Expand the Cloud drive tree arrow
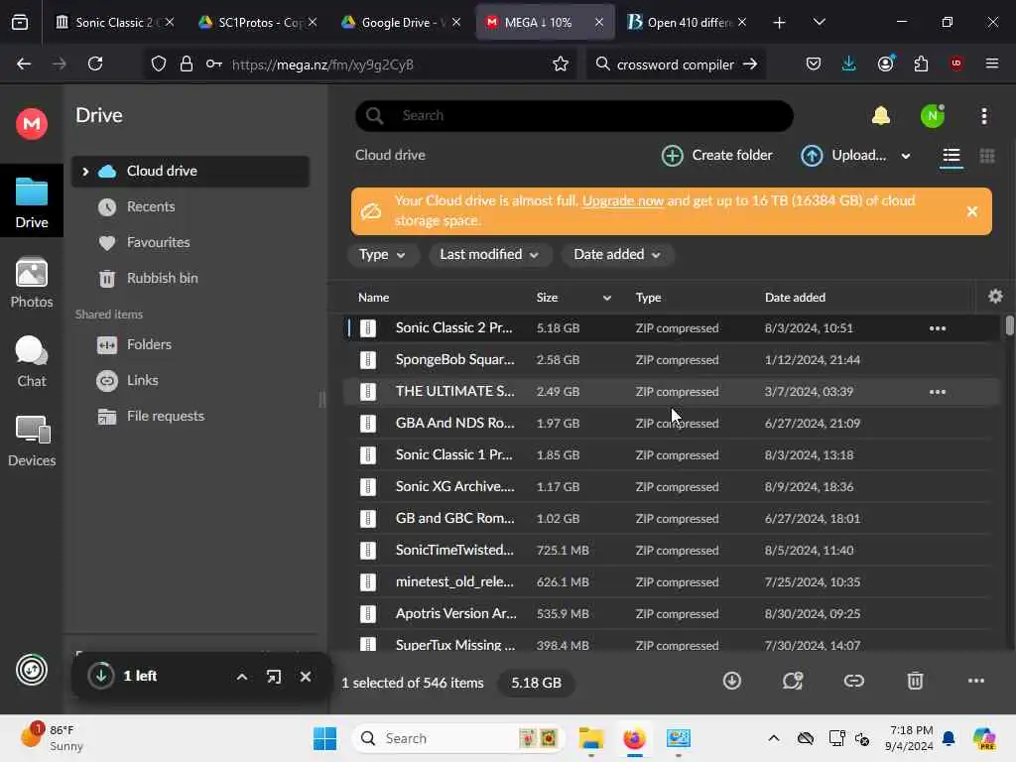Screen dimensions: 1016x762 pyautogui.click(x=85, y=171)
